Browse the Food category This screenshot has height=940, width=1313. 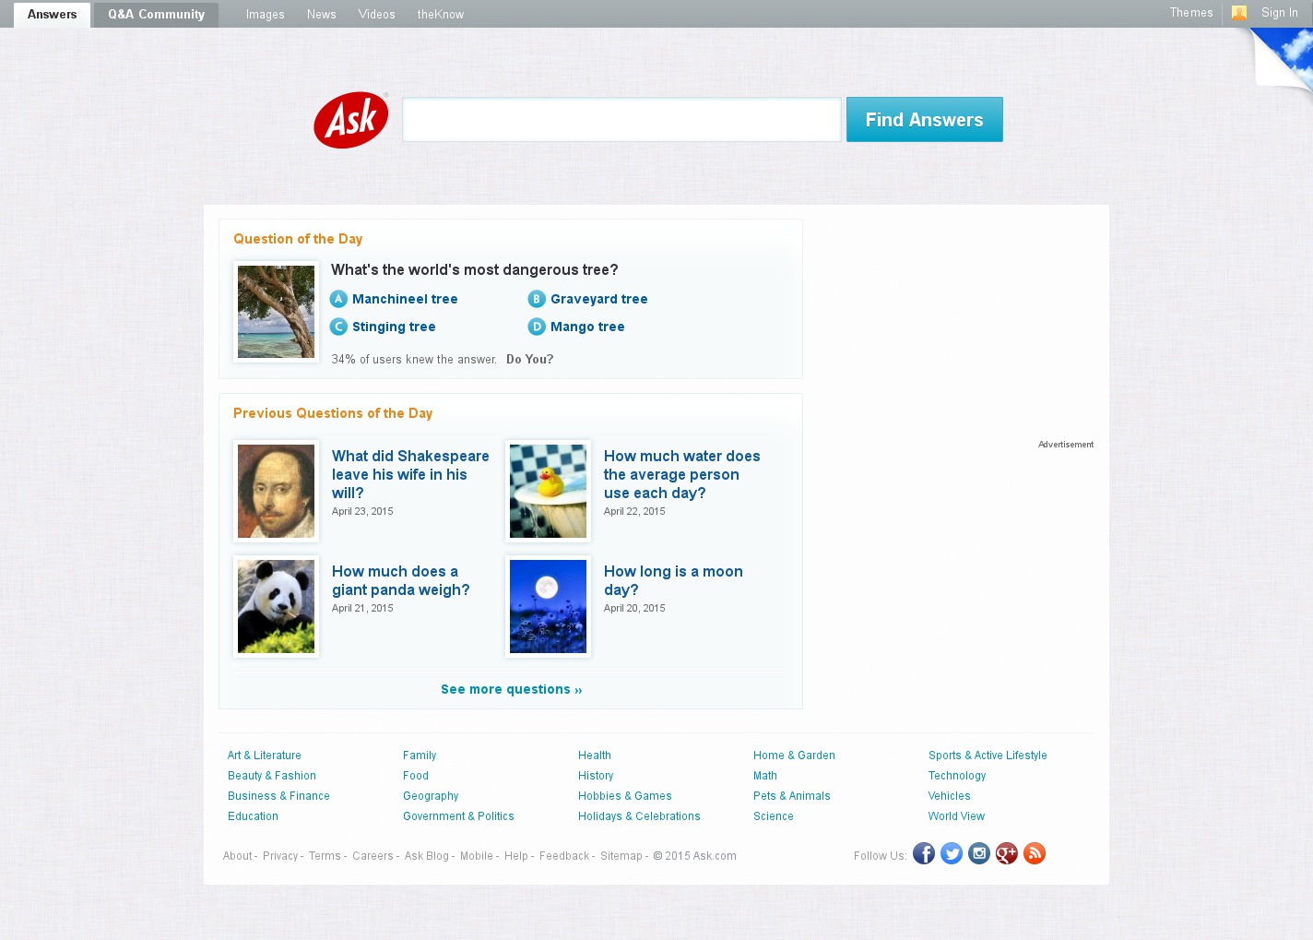416,776
